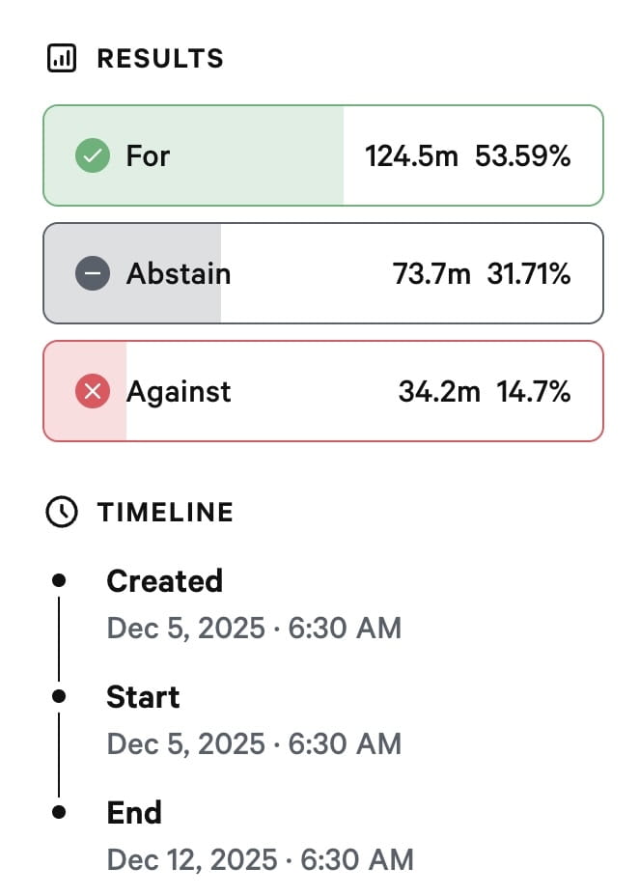The image size is (639, 896).
Task: Click the Created timeline dot
Action: [x=59, y=580]
